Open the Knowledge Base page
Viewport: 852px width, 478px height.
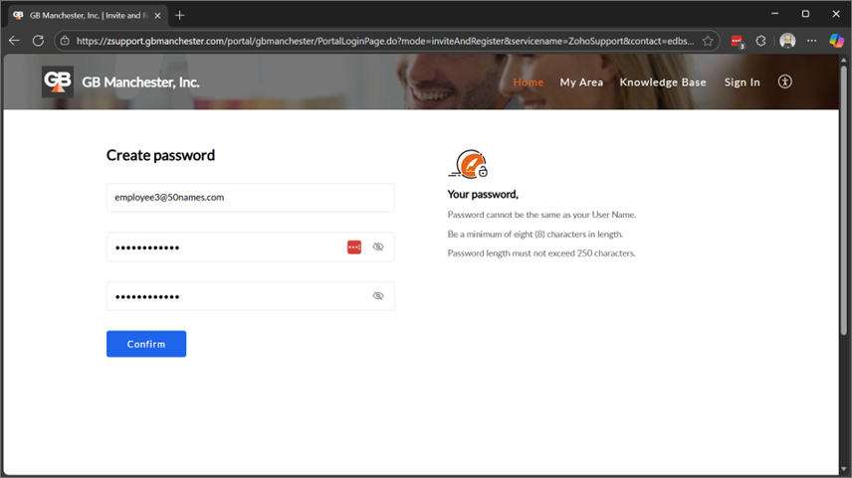[x=662, y=82]
